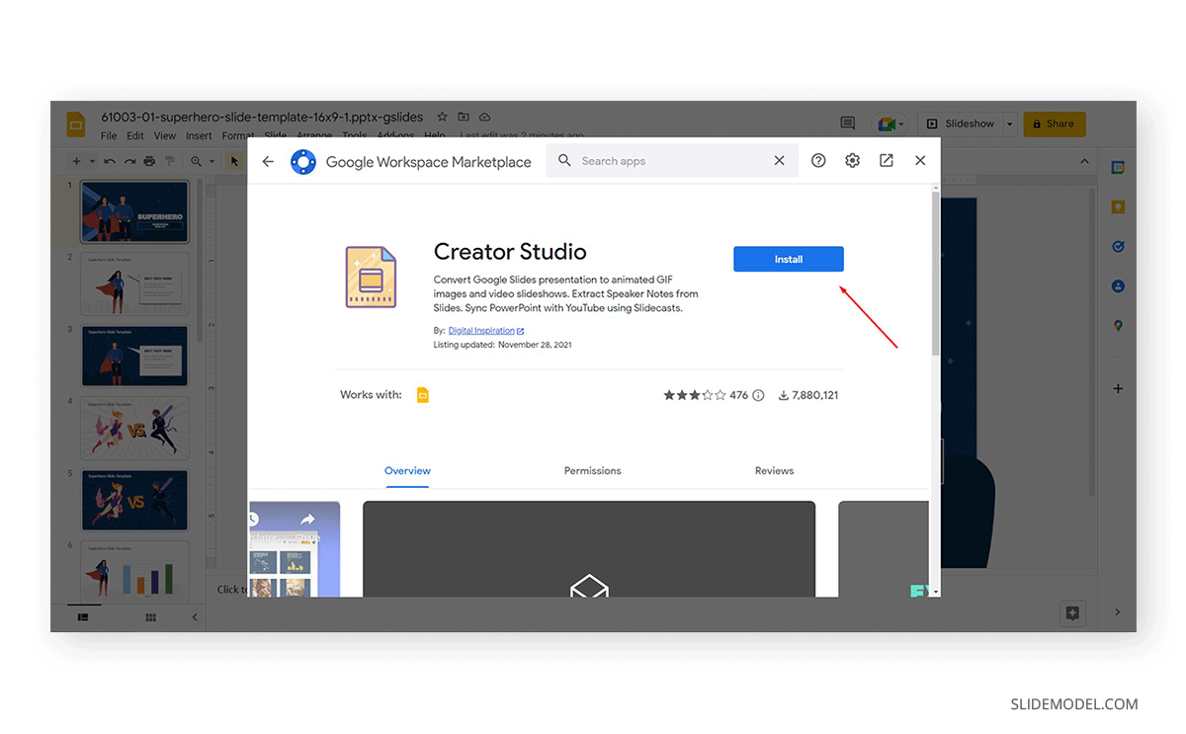1186x734 pixels.
Task: Click the central video preview thumbnail
Action: click(x=589, y=549)
